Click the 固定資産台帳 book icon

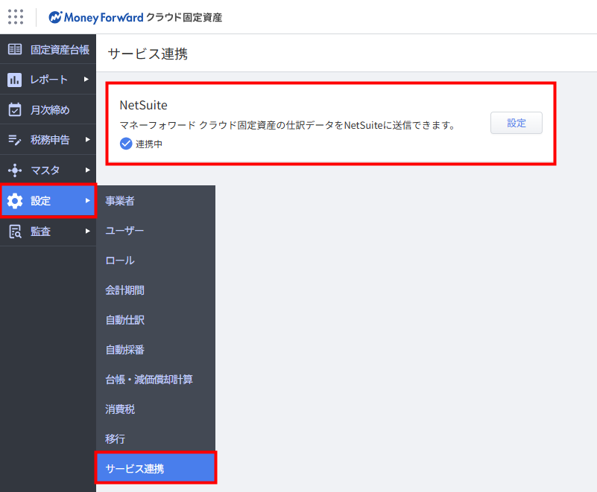pos(15,50)
